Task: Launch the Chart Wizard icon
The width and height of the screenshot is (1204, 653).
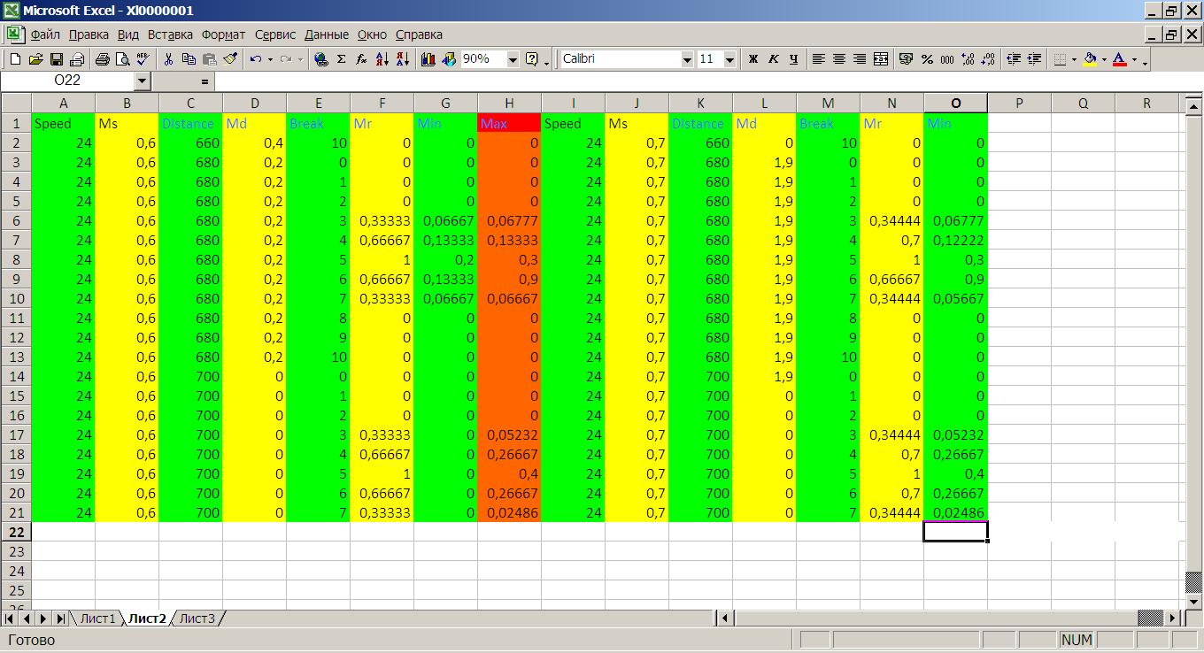Action: pyautogui.click(x=428, y=59)
